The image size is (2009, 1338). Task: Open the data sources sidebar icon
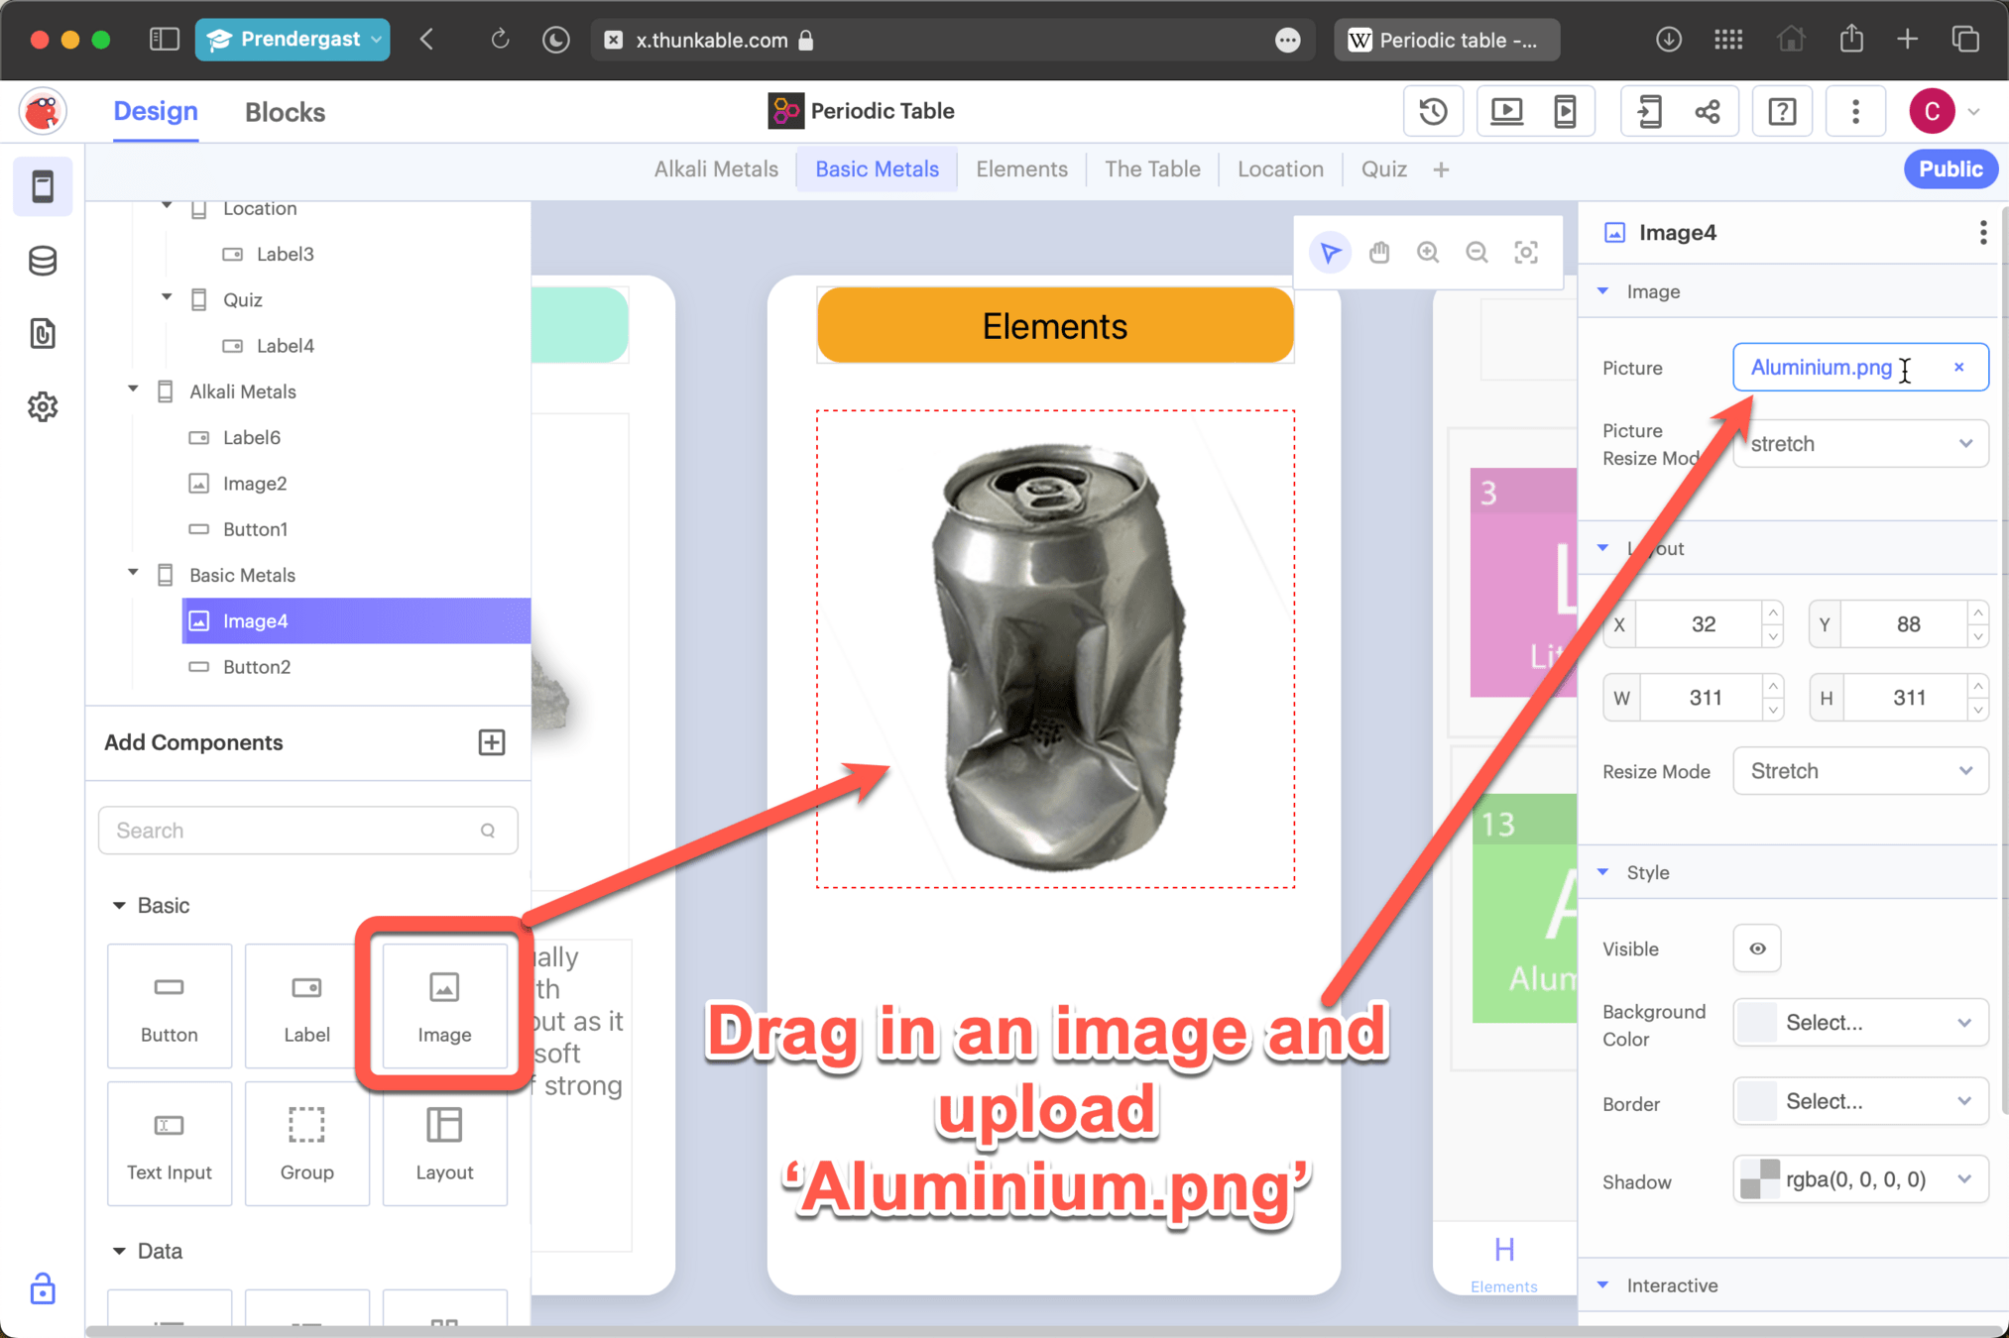click(x=43, y=261)
